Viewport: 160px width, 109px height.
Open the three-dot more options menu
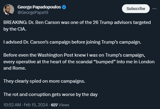pos(154,9)
